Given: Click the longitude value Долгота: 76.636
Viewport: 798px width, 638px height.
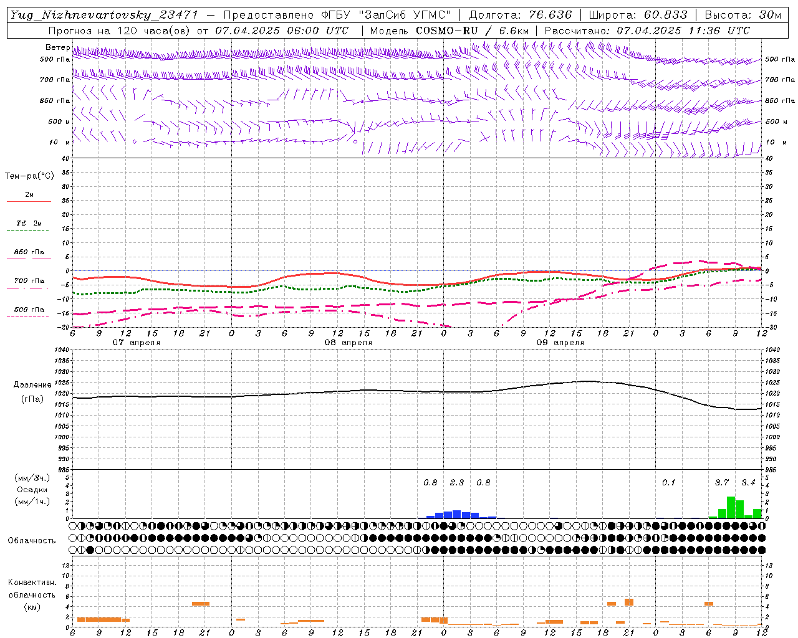Looking at the screenshot, I should coord(520,15).
